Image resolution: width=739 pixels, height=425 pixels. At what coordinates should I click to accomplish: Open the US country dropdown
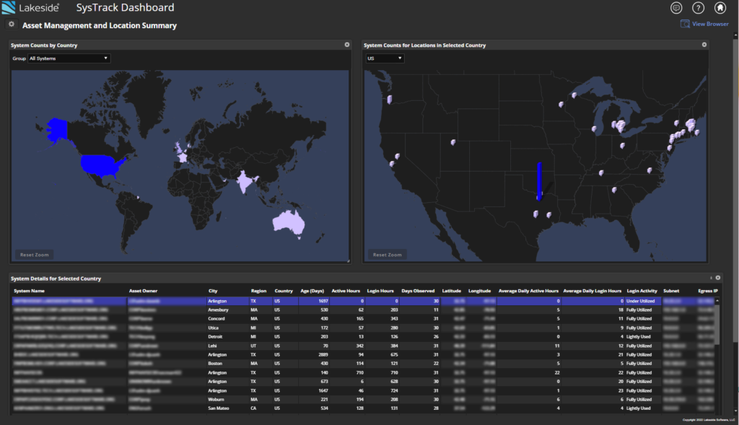pyautogui.click(x=385, y=58)
